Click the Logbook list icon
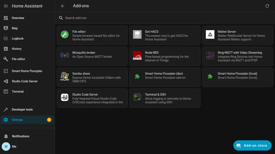Screen dimensions: 275x154 (x=6, y=38)
